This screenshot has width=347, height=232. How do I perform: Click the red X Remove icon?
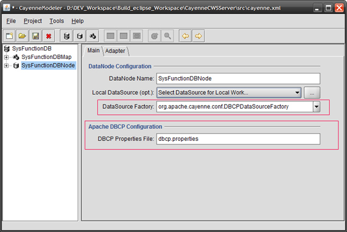(49, 36)
